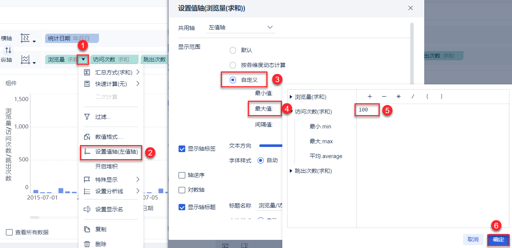
Task: Expand the 快速计算(无) submenu
Action: click(138, 84)
